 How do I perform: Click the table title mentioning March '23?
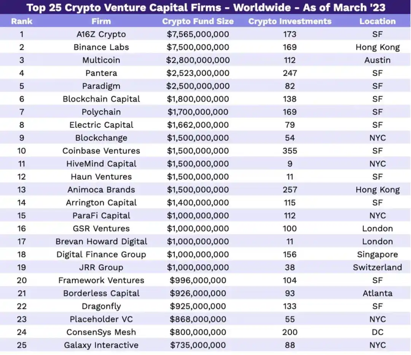pyautogui.click(x=205, y=7)
